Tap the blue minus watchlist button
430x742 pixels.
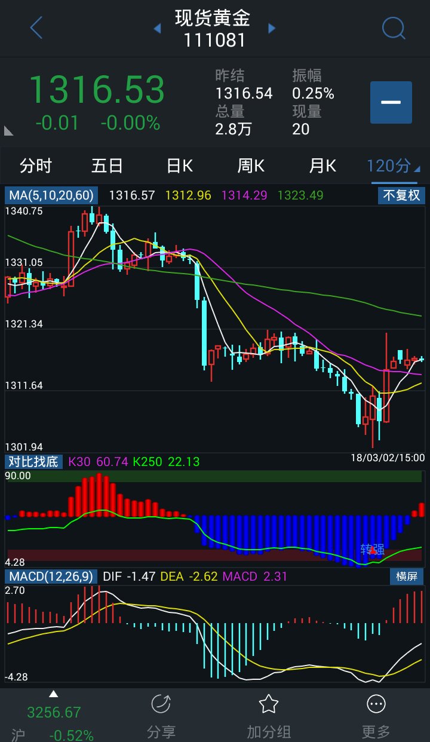coord(391,102)
